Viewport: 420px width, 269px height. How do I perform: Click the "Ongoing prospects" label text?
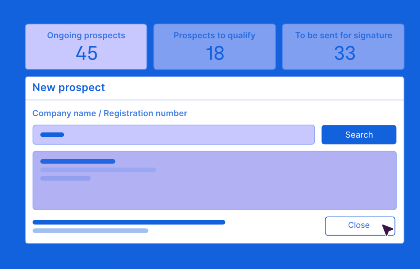(86, 35)
